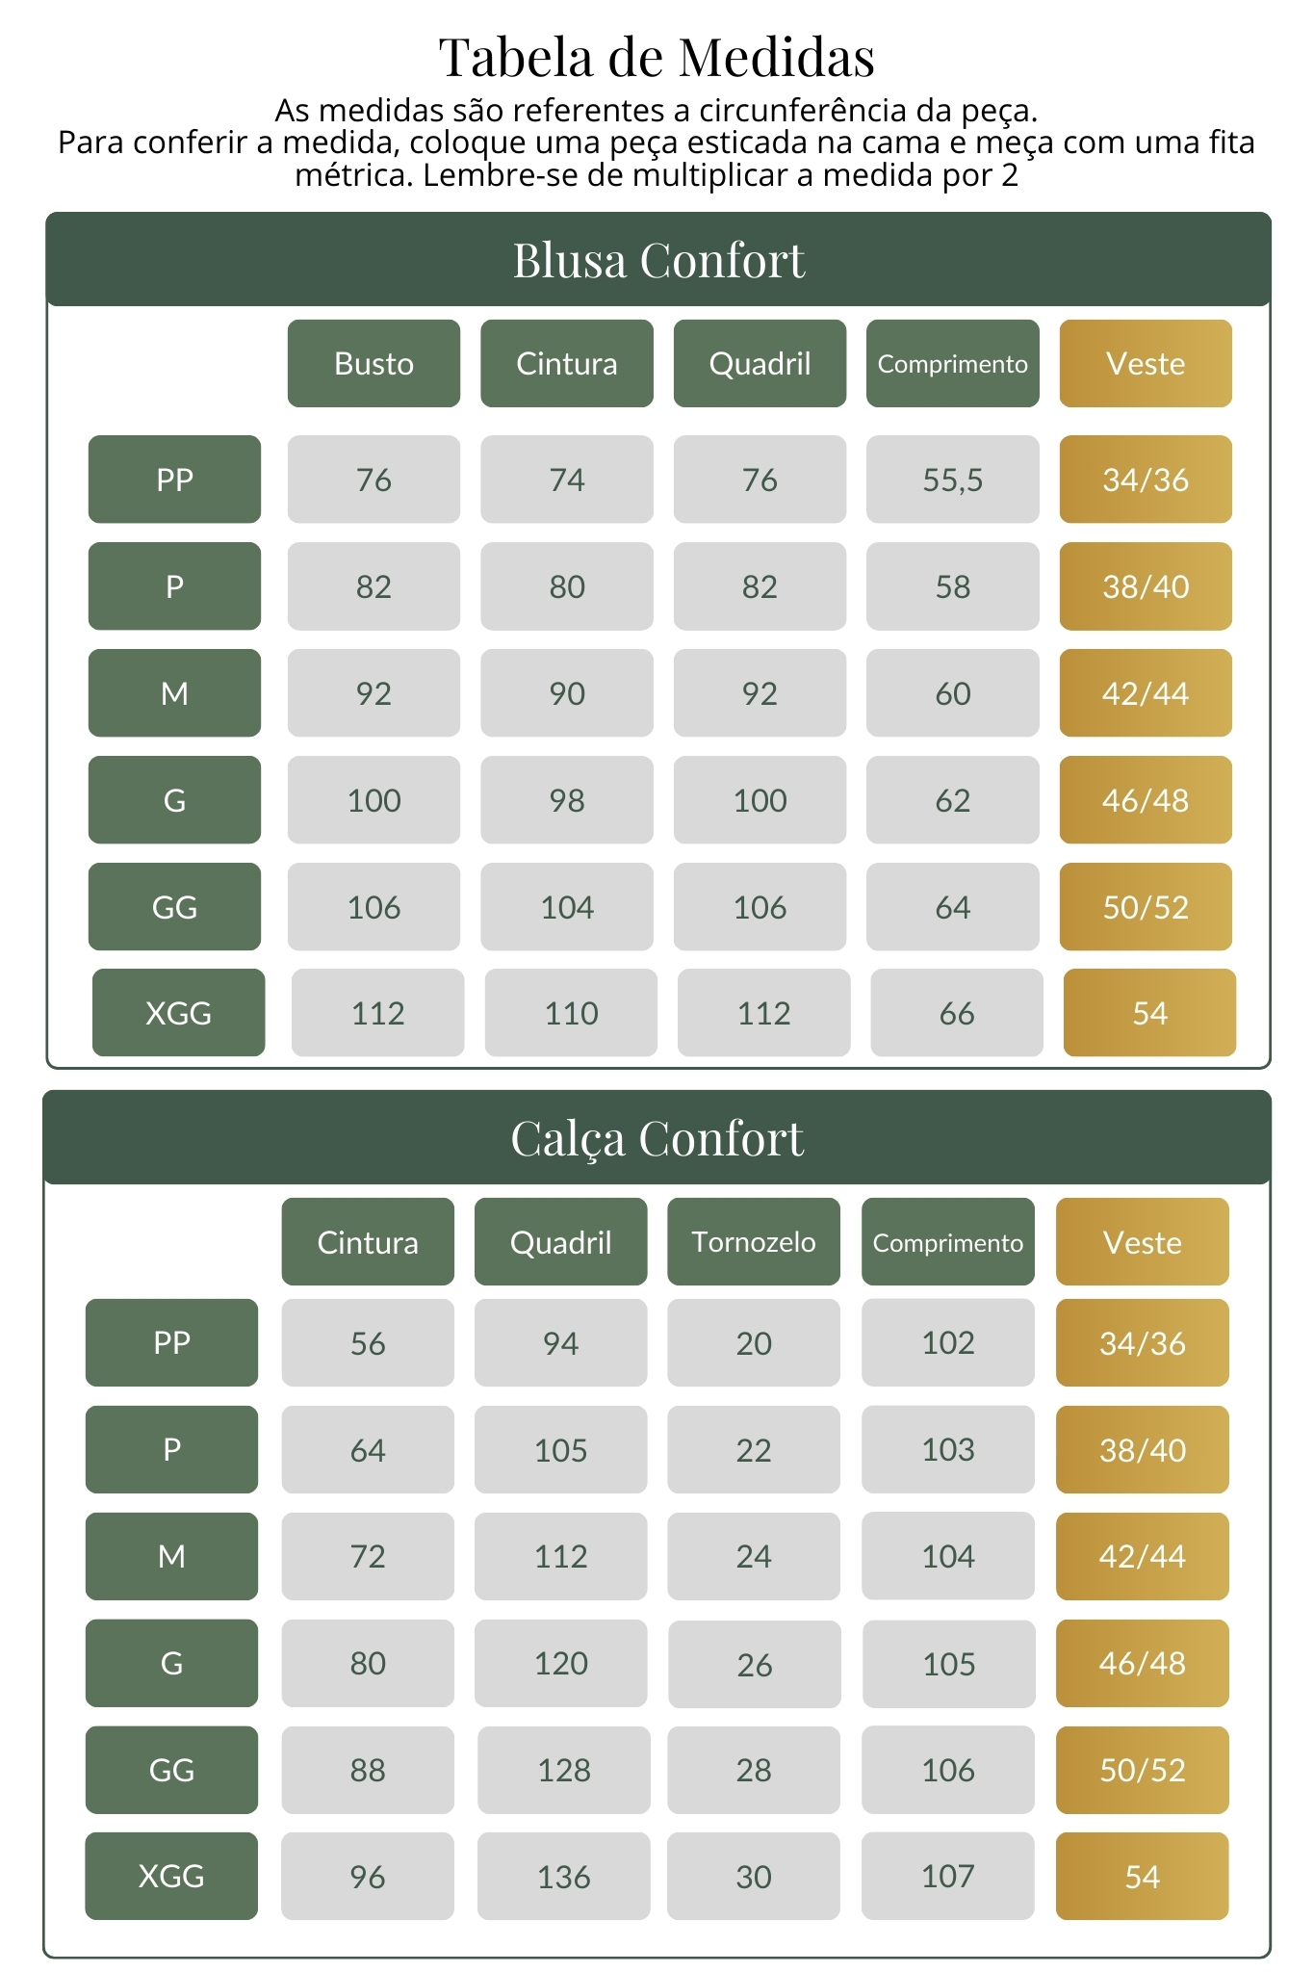The width and height of the screenshot is (1314, 1972).
Task: Click the Comprimento value 107 cell
Action: [948, 1876]
